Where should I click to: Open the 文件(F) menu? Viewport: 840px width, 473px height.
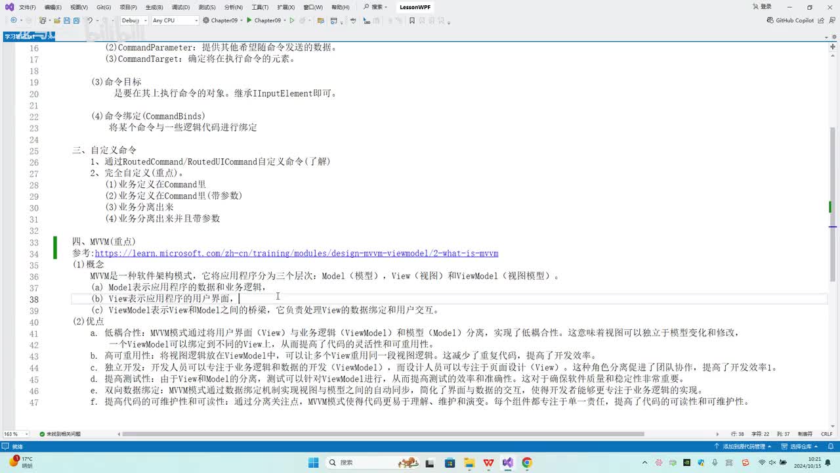[28, 7]
